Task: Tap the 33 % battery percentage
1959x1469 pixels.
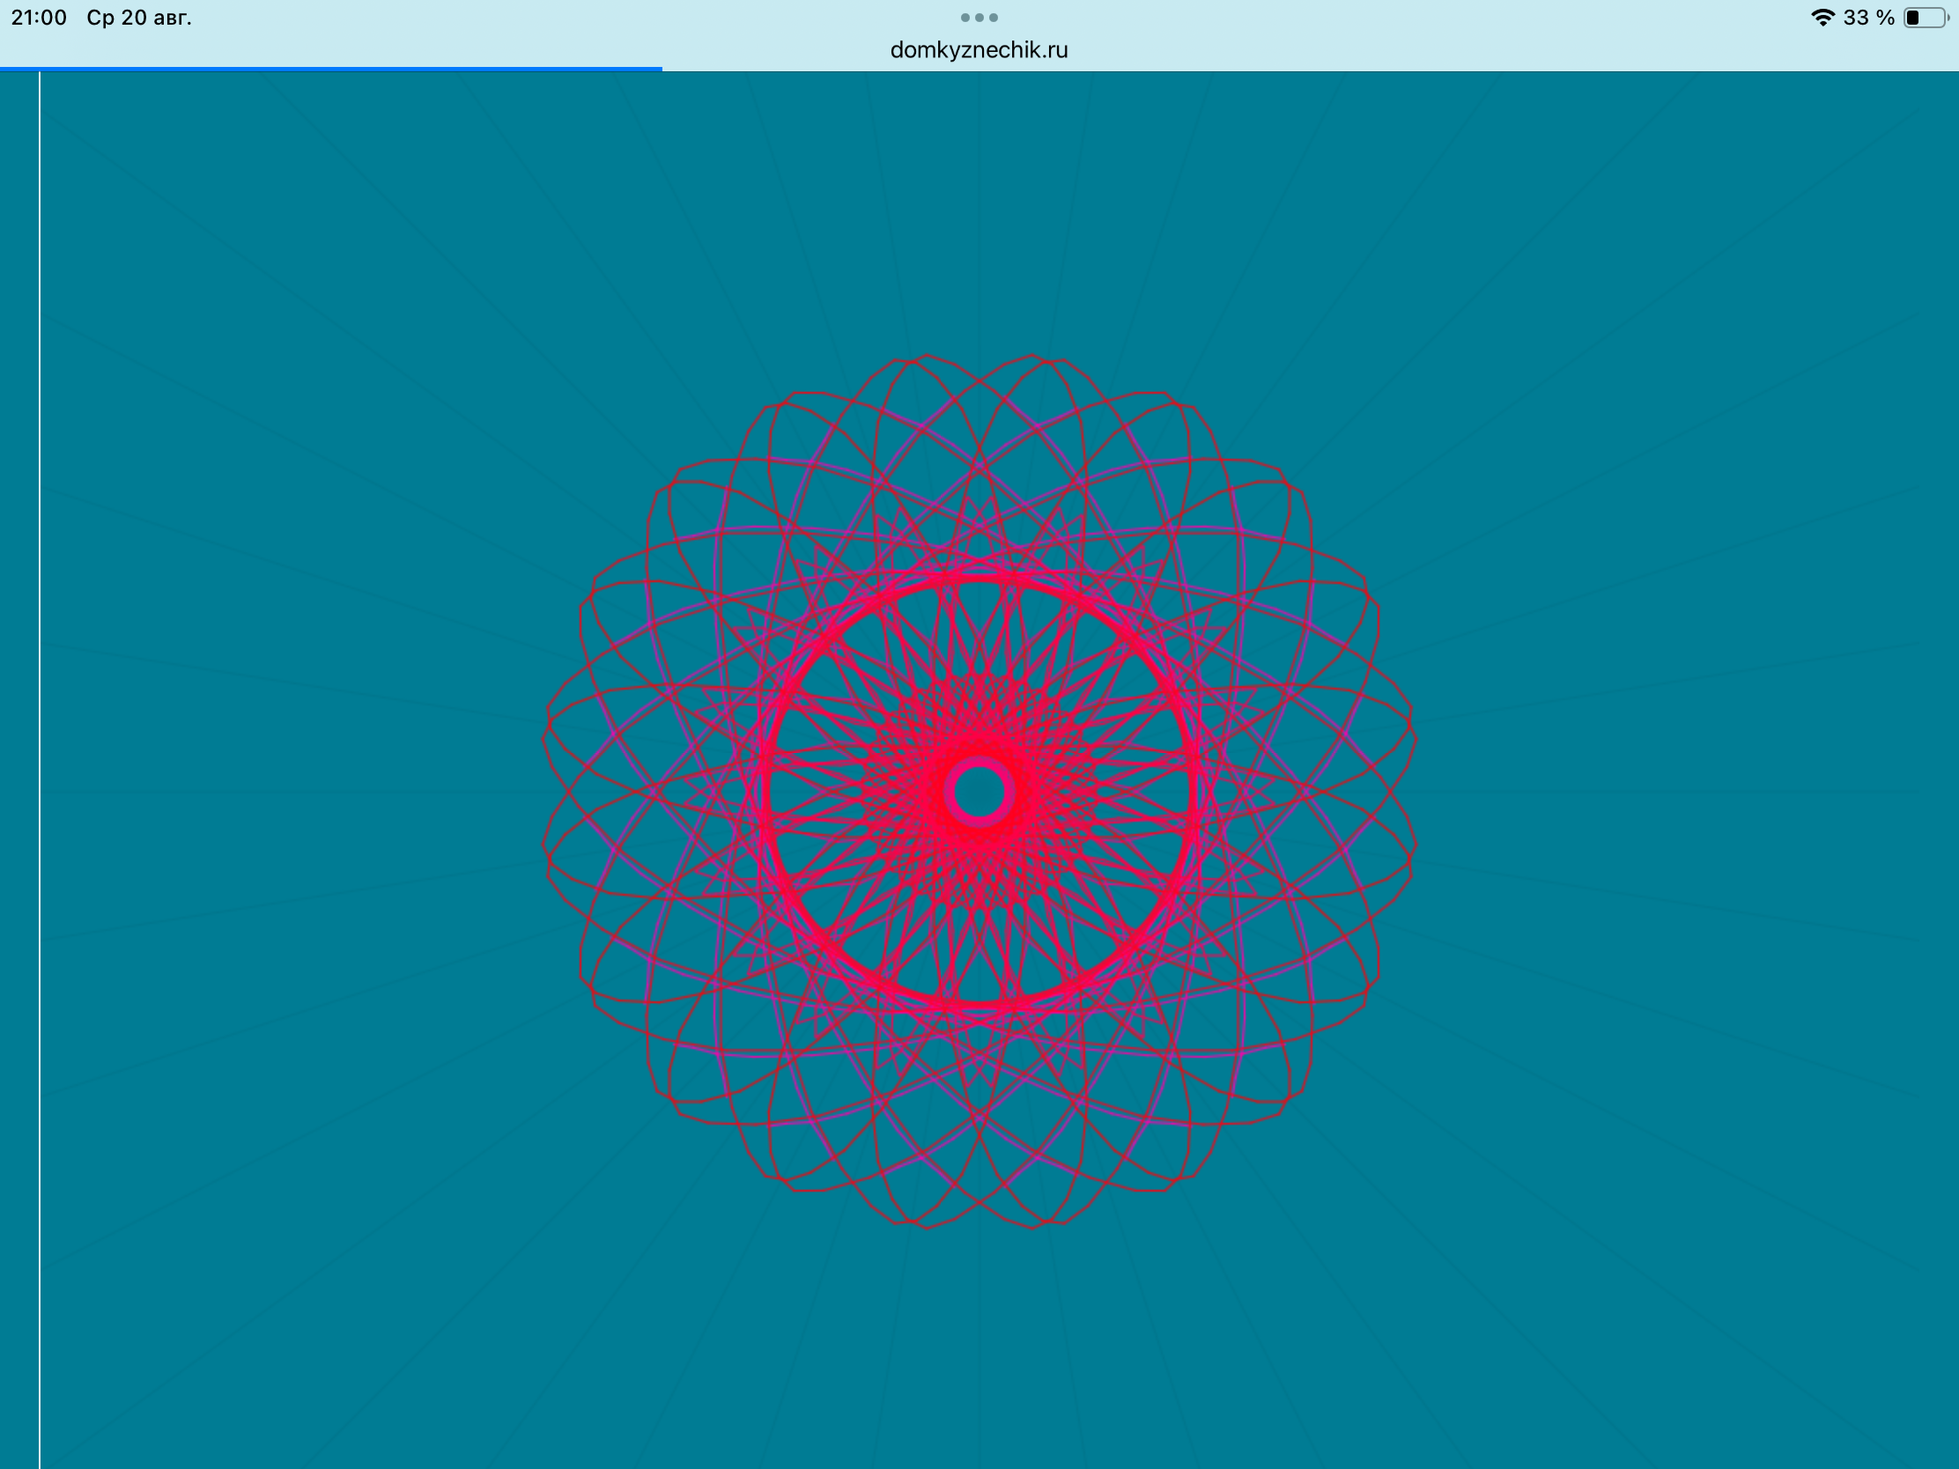Action: [1868, 18]
